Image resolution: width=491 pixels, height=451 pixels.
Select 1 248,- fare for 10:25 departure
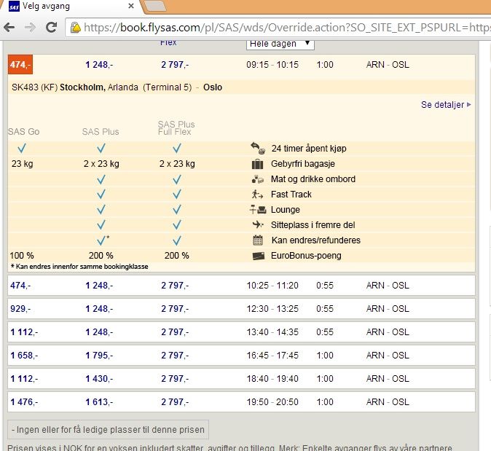click(x=99, y=286)
